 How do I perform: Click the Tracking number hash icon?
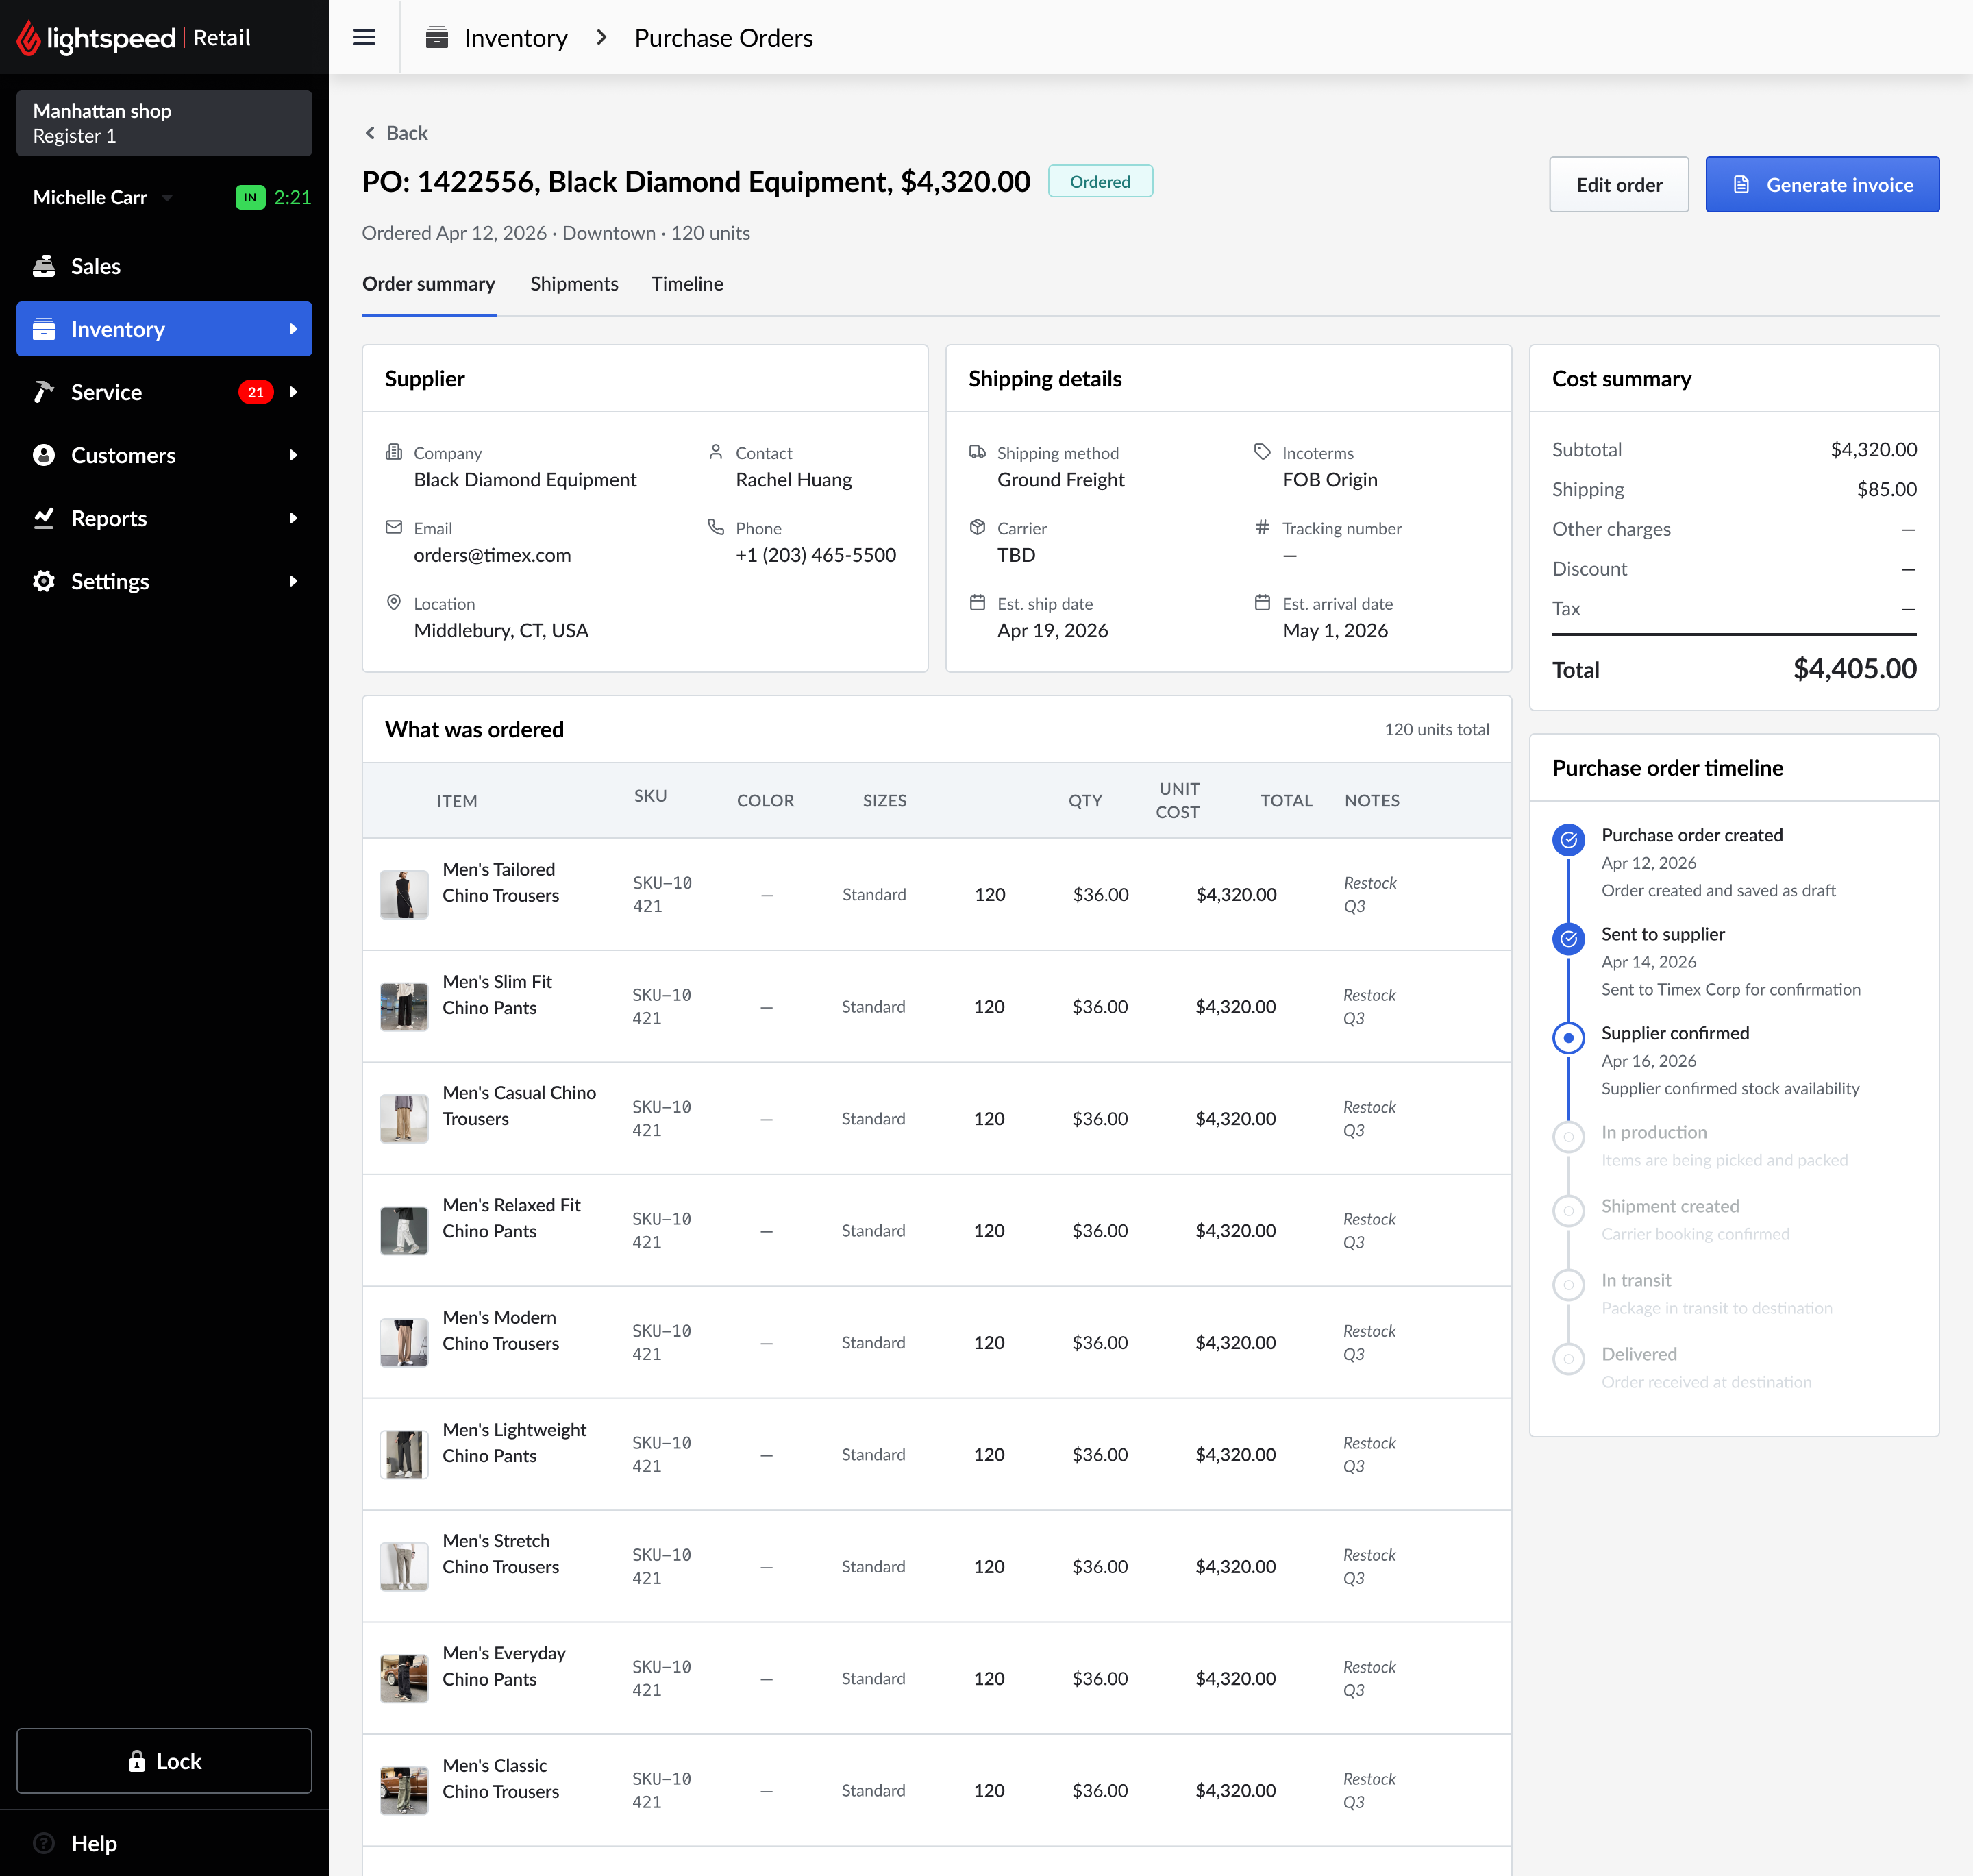tap(1263, 527)
